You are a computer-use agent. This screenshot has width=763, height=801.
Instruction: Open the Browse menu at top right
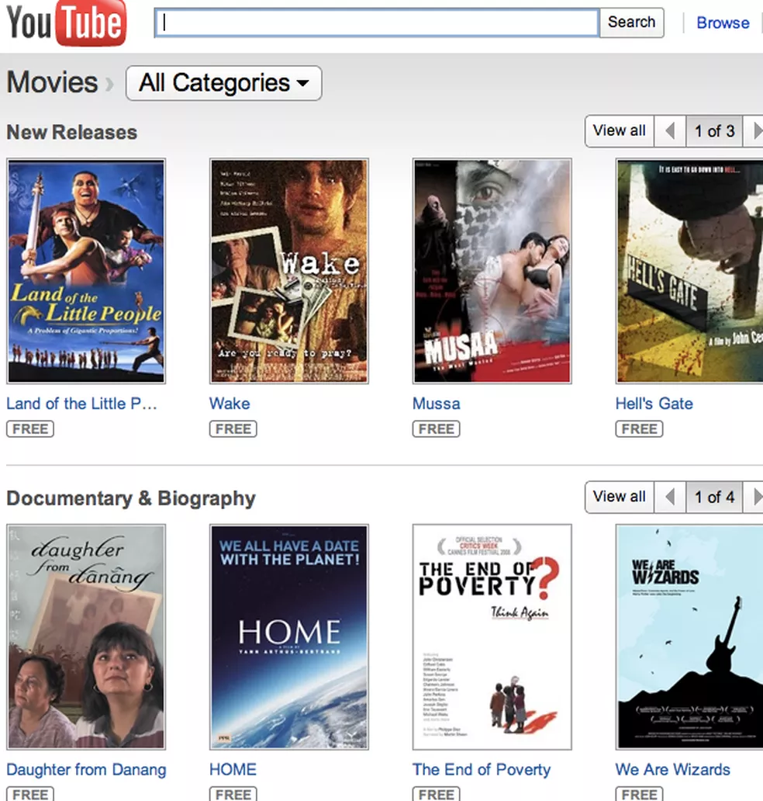pyautogui.click(x=722, y=23)
